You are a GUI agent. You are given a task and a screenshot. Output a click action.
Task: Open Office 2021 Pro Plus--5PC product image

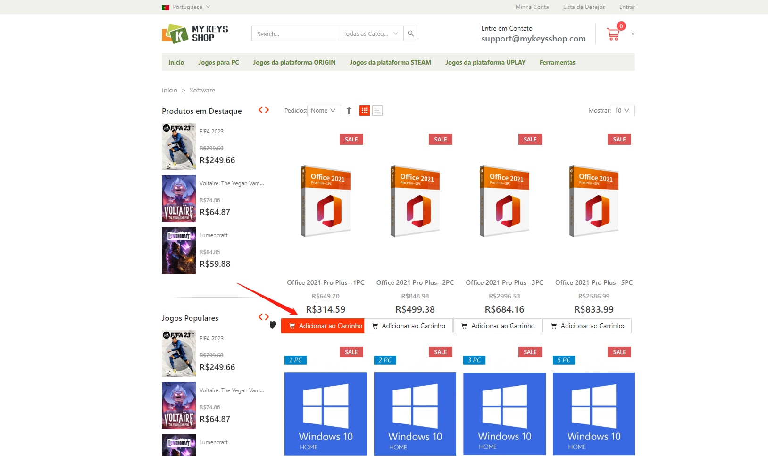(x=594, y=201)
